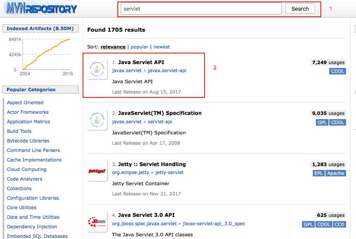Open the Actor Frameworks category

click(x=28, y=112)
